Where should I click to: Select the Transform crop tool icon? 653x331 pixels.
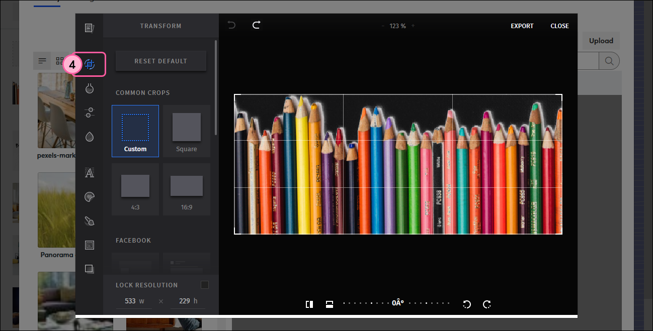(x=90, y=64)
